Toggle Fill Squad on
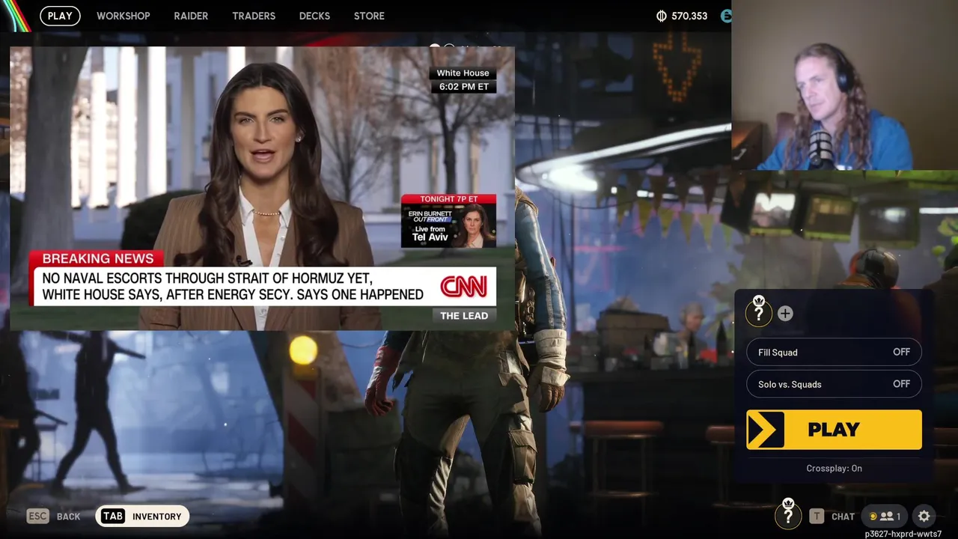The image size is (958, 539). (x=834, y=352)
